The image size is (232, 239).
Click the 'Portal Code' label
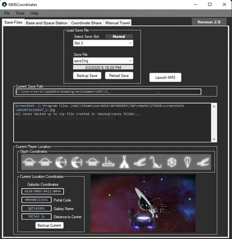[63, 200]
